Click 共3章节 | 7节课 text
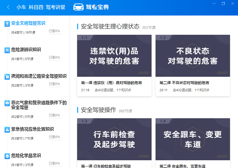 click(x=22, y=139)
